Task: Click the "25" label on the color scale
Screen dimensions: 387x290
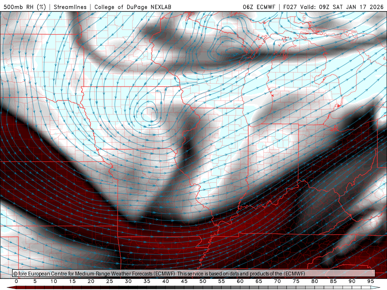Action: tap(110, 281)
